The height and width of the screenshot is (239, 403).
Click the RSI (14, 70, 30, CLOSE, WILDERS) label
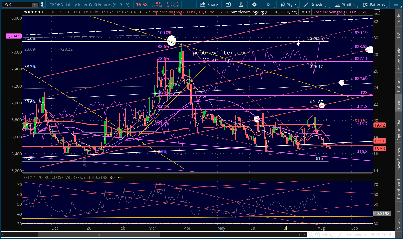[57, 178]
